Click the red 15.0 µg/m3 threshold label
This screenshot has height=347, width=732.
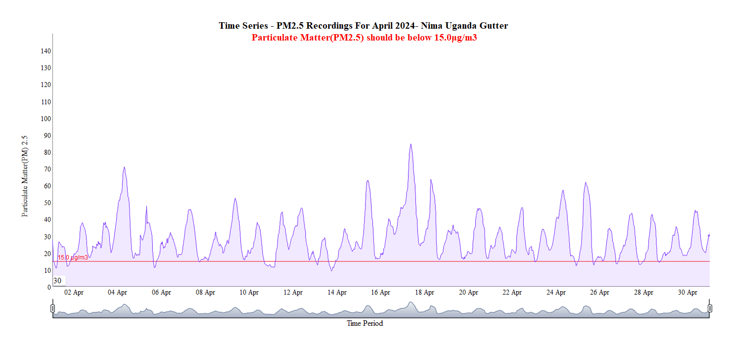73,258
